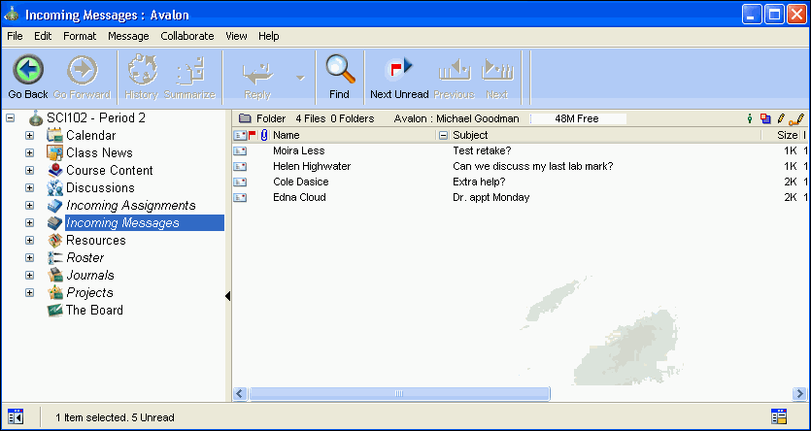The image size is (811, 431).
Task: Click the status bar right list icon
Action: [778, 416]
